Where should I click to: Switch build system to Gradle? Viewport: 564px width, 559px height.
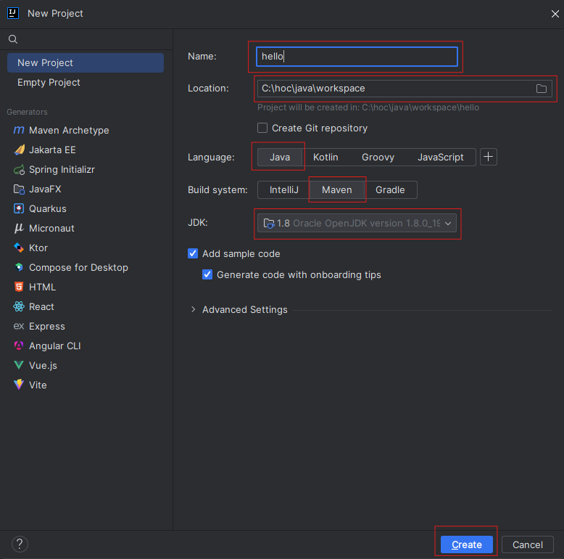(390, 190)
